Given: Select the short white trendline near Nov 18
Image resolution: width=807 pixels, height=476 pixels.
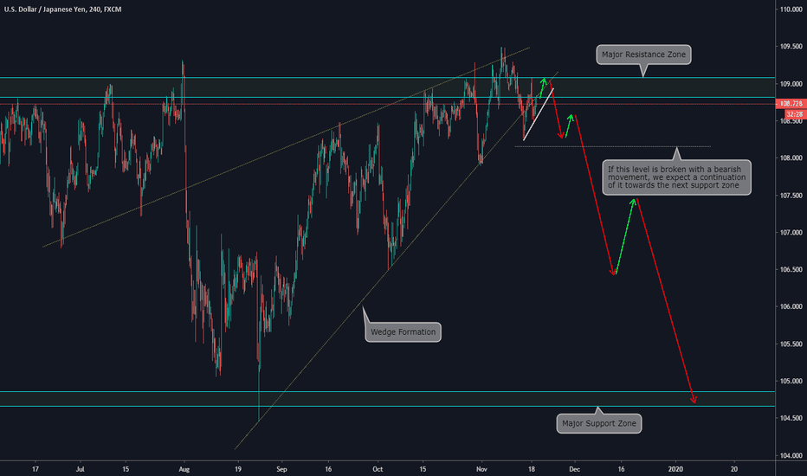Looking at the screenshot, I should coord(539,113).
